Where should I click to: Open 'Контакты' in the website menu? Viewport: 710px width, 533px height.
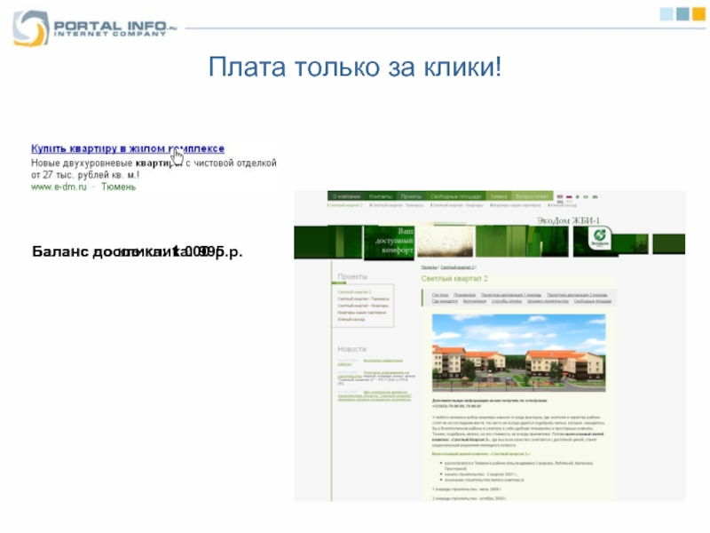[381, 196]
